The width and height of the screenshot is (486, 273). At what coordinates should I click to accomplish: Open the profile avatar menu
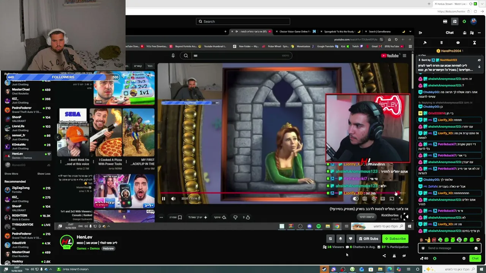pos(473,22)
